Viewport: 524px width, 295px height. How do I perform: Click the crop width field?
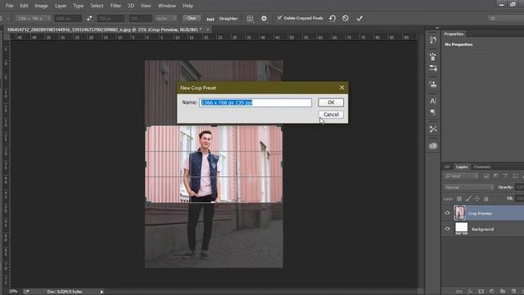click(x=68, y=18)
